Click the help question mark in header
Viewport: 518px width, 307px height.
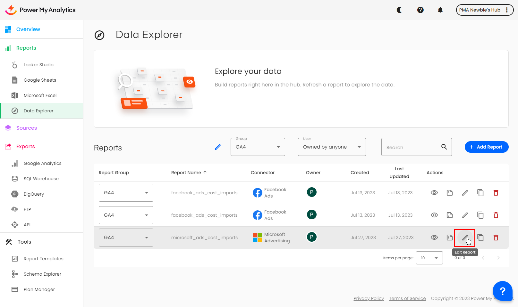(x=420, y=10)
